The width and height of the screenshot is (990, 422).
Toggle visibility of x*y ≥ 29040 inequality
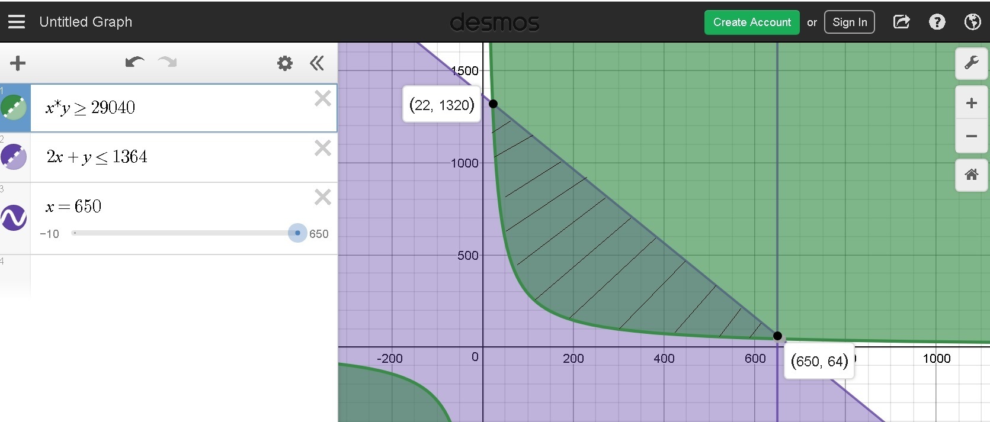[14, 107]
